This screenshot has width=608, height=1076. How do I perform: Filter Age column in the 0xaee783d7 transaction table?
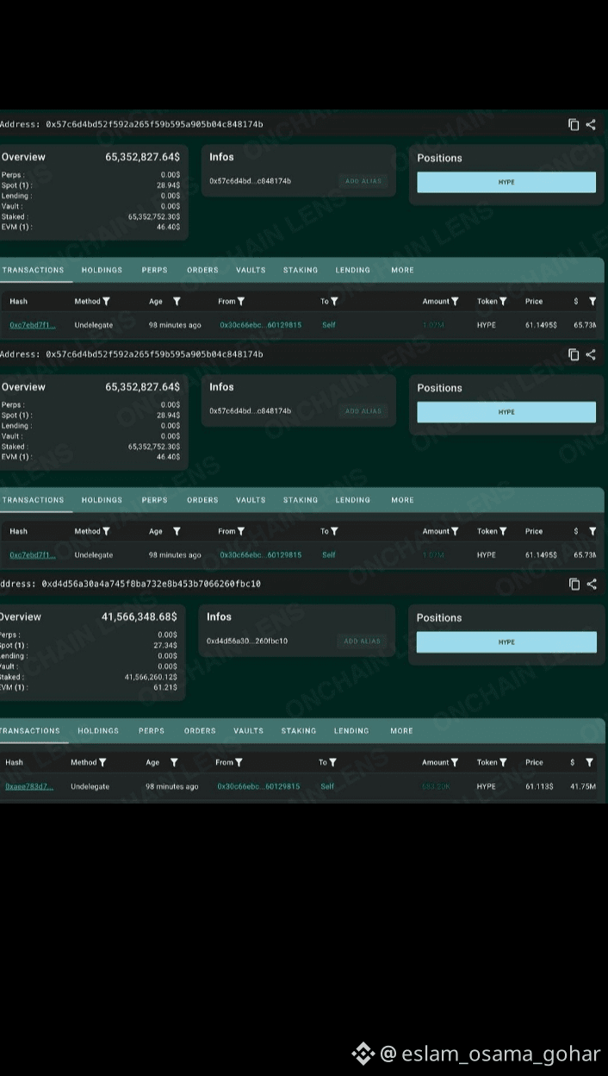[174, 762]
